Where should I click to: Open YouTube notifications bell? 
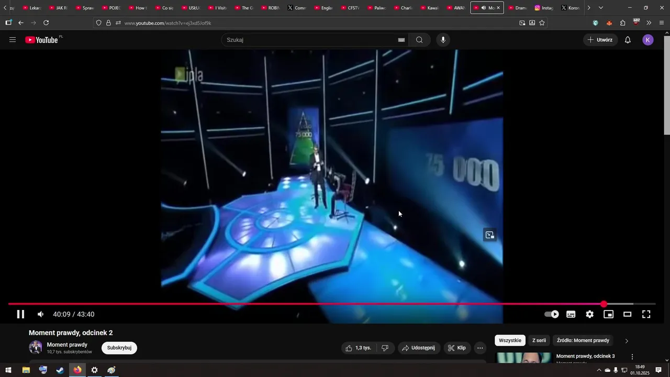(x=628, y=40)
